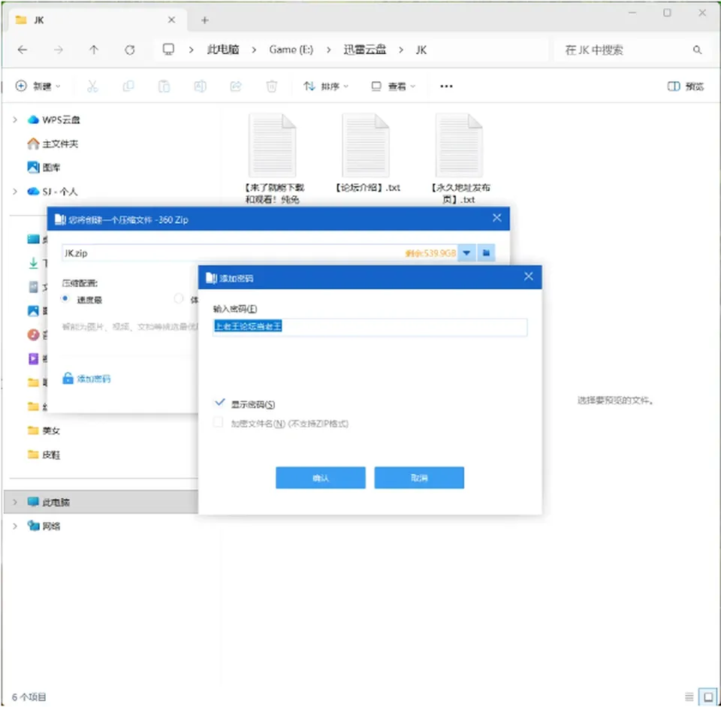This screenshot has width=721, height=707.
Task: Navigate up one folder level
Action: 94,50
